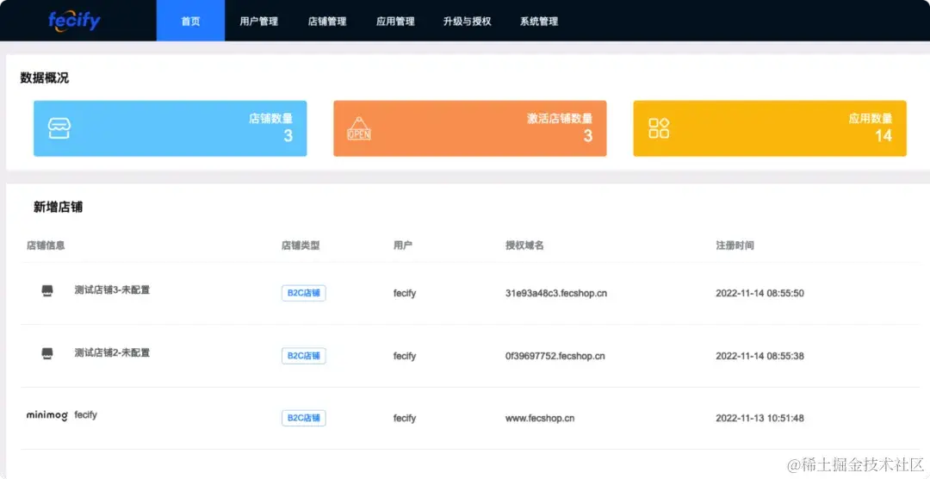Open the 首页 tab

pos(190,21)
